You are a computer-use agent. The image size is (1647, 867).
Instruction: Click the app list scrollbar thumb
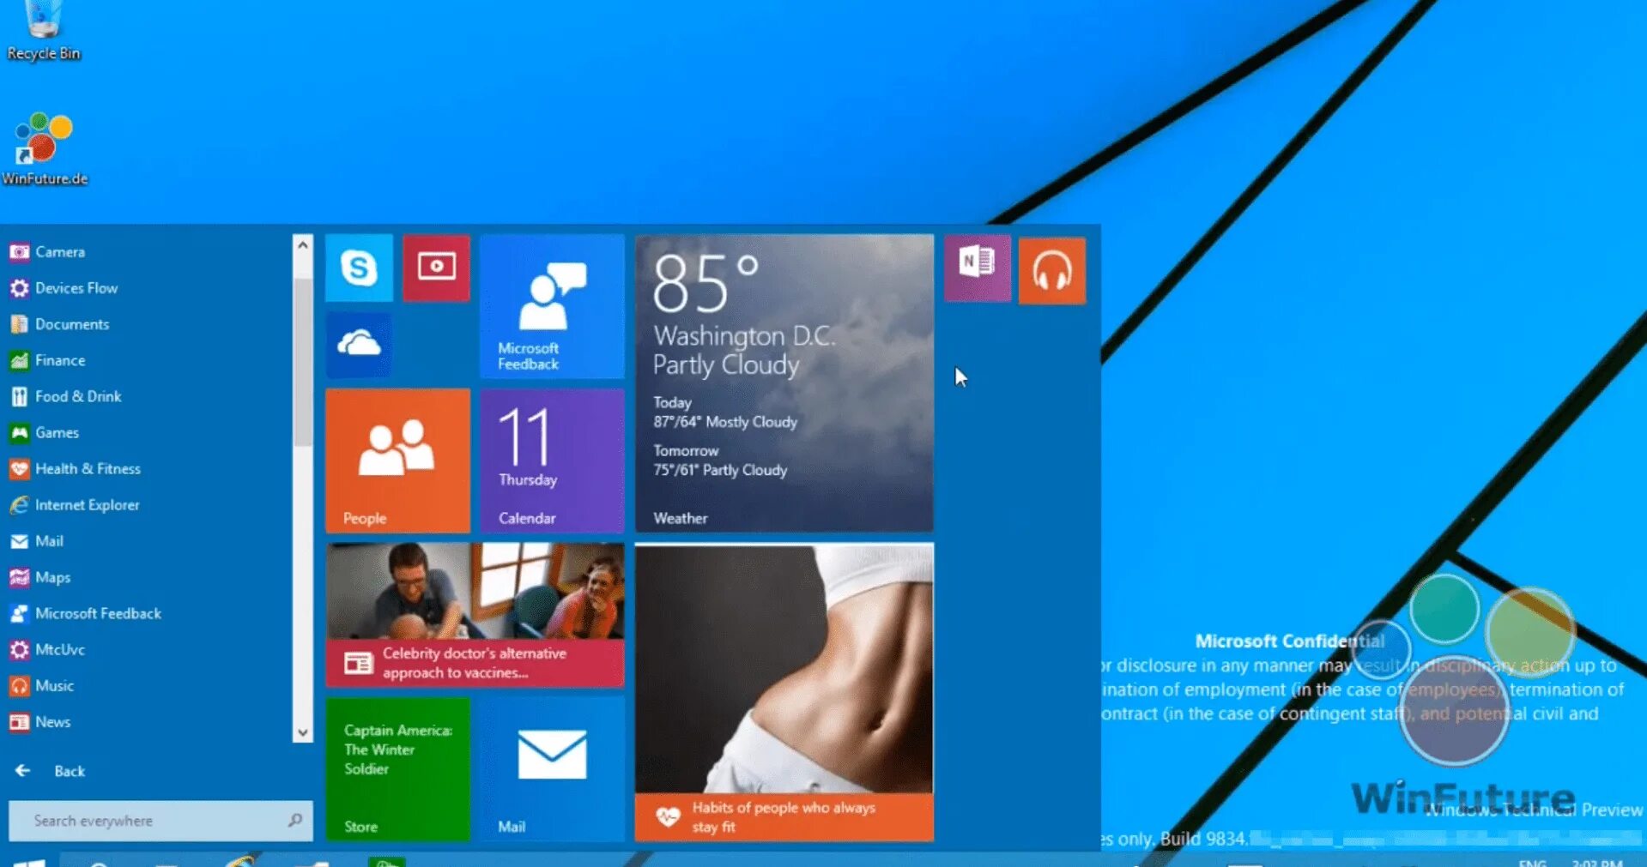coord(302,362)
